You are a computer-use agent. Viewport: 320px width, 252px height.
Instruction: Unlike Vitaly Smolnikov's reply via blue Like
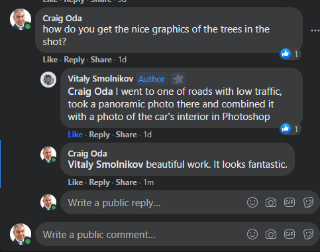point(76,135)
